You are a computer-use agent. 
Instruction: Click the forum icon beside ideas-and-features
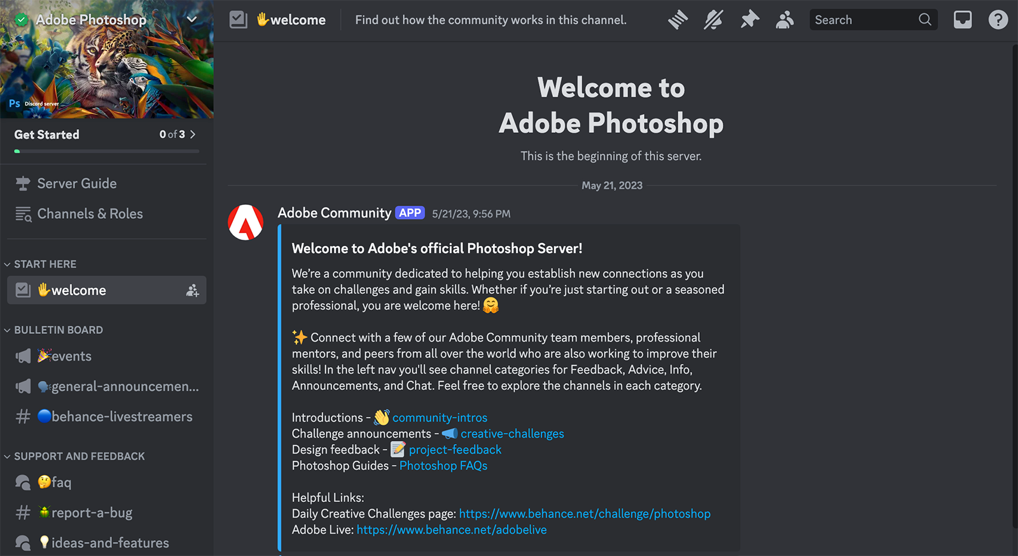(x=23, y=543)
